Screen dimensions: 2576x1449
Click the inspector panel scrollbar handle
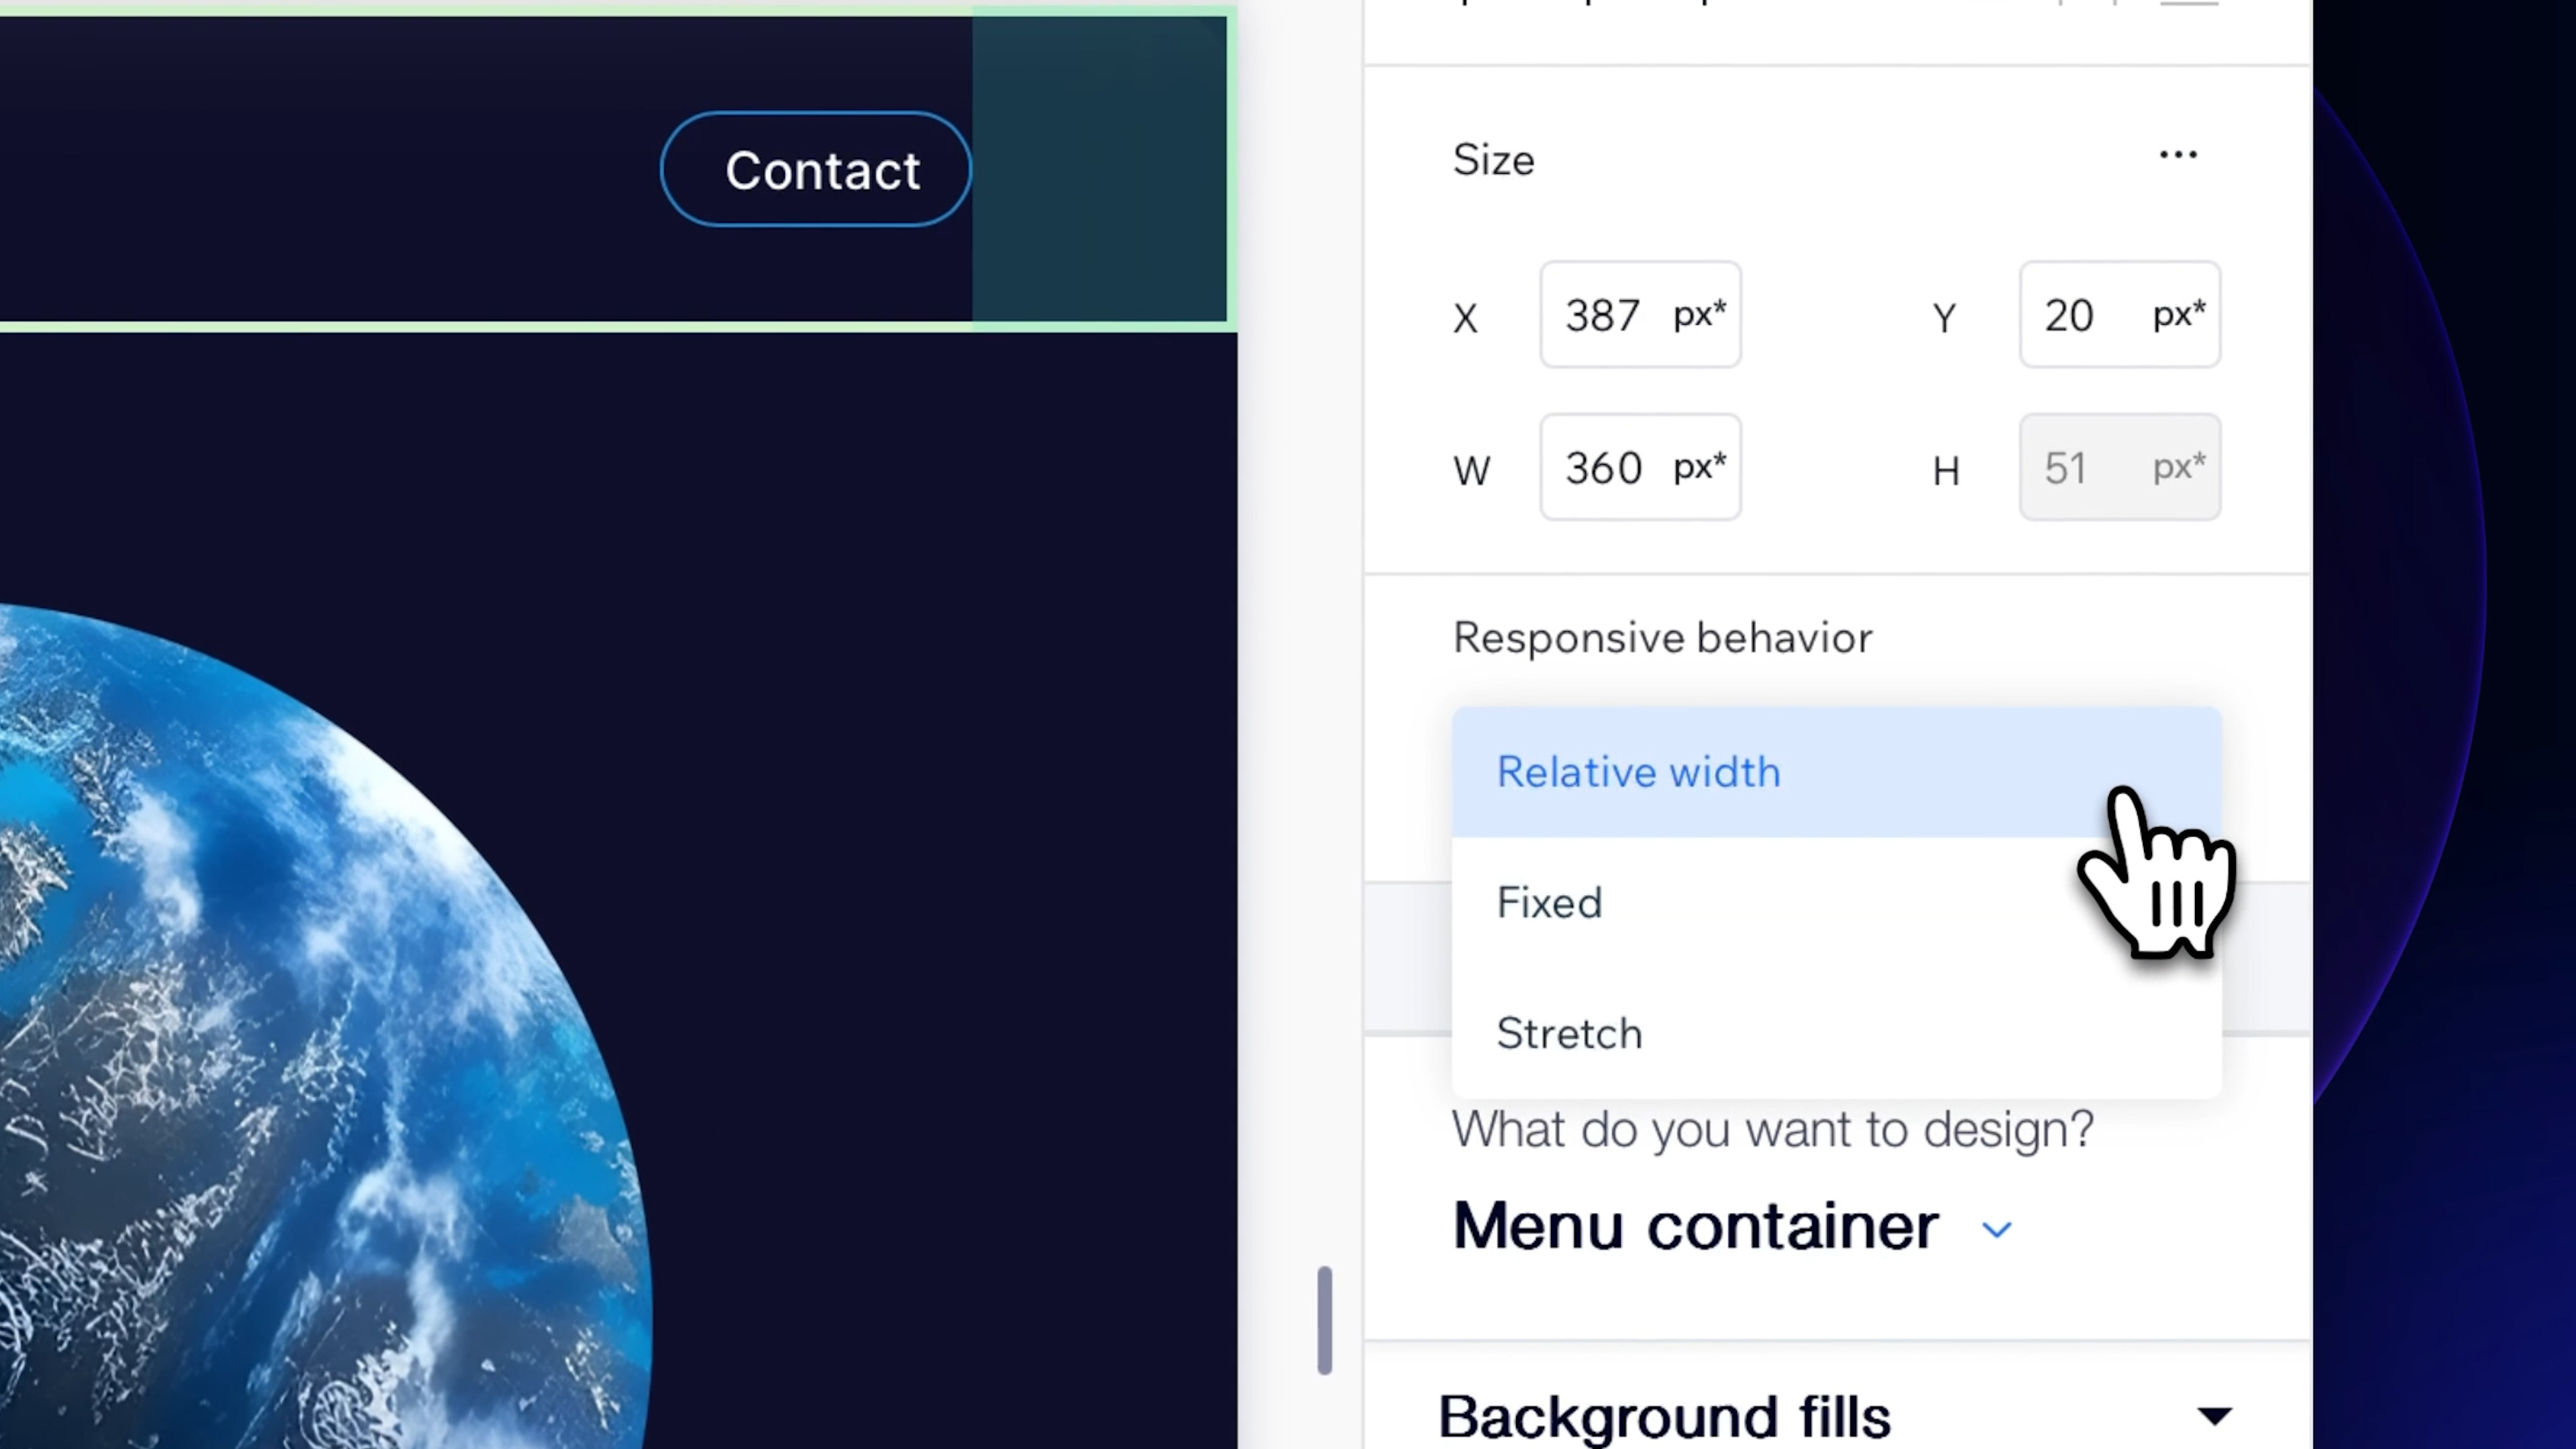[1324, 1320]
